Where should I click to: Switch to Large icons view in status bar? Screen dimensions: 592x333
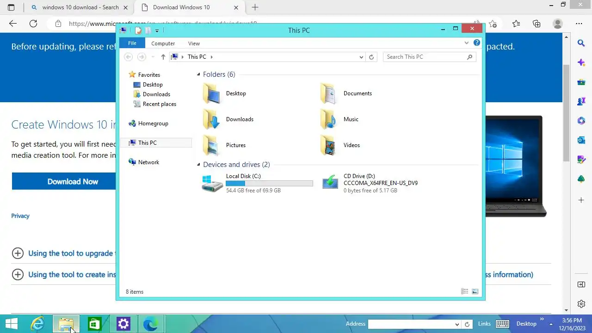click(475, 291)
